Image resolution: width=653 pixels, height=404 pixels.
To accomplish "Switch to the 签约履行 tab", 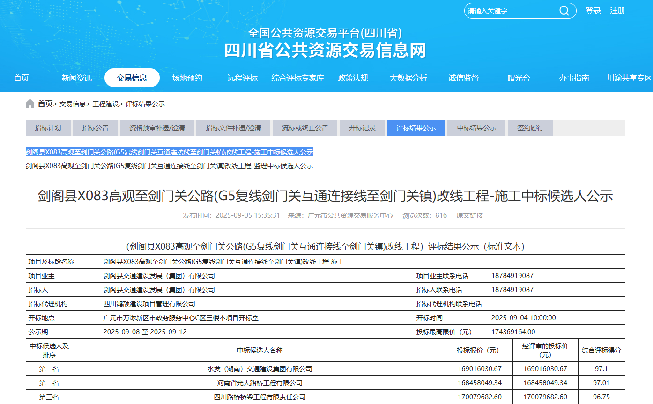I will coord(530,127).
